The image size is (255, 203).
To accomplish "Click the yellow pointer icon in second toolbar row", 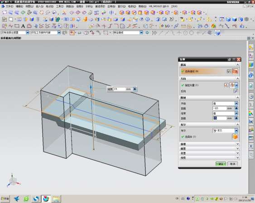I will [183, 19].
